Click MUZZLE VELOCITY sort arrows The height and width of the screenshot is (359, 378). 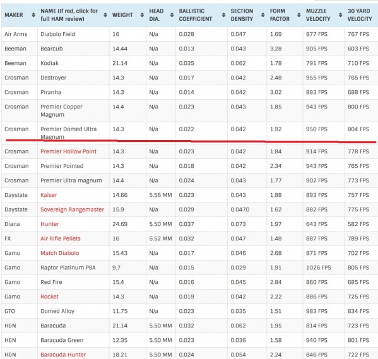pyautogui.click(x=340, y=15)
